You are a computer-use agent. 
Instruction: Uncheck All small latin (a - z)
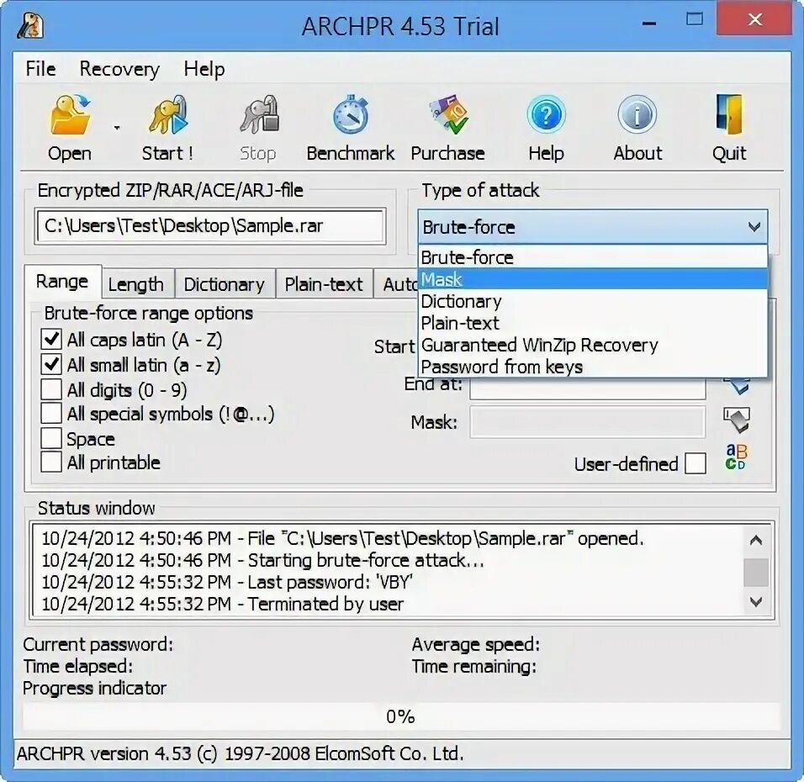51,365
